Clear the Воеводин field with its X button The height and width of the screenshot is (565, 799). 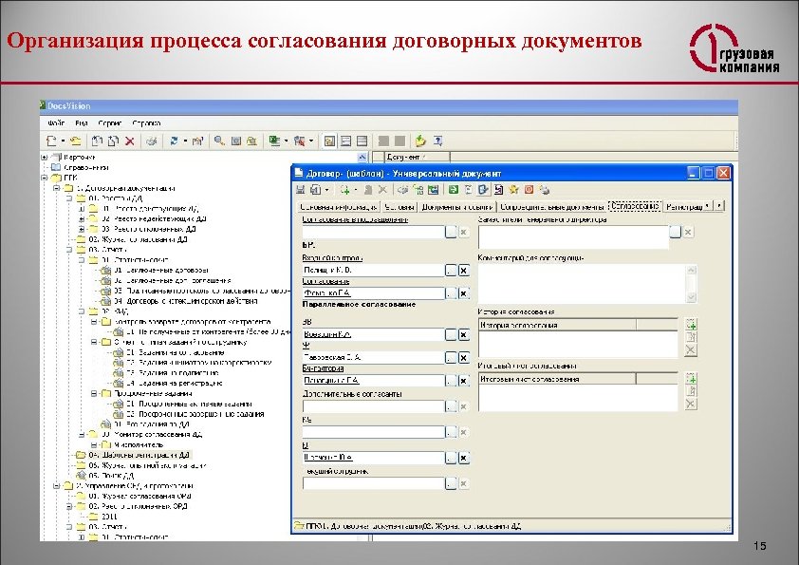[x=463, y=334]
